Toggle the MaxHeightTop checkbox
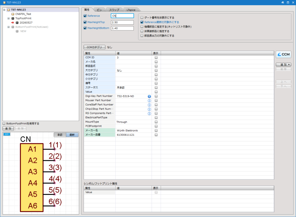 tap(85, 22)
